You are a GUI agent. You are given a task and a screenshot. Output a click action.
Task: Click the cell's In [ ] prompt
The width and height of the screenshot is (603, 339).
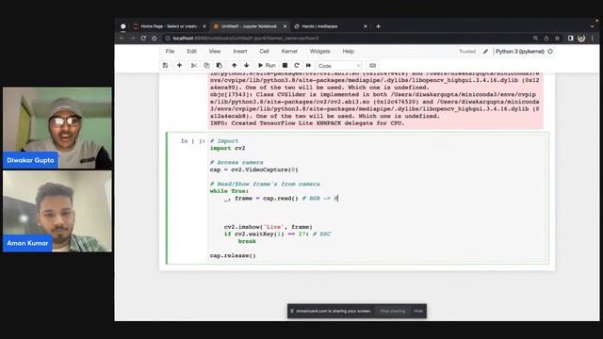tap(192, 141)
